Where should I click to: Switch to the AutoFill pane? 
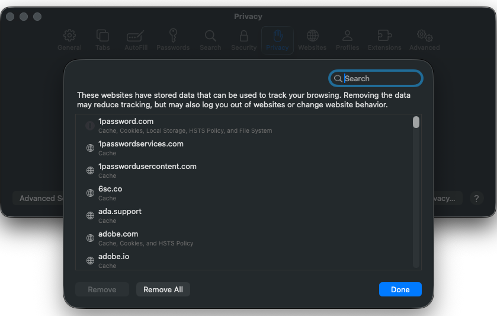[x=136, y=40]
